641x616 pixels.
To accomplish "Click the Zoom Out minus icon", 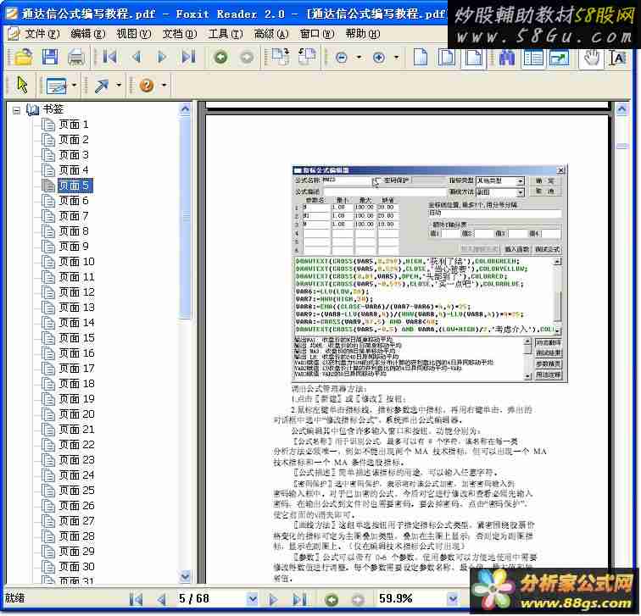I will (x=342, y=58).
